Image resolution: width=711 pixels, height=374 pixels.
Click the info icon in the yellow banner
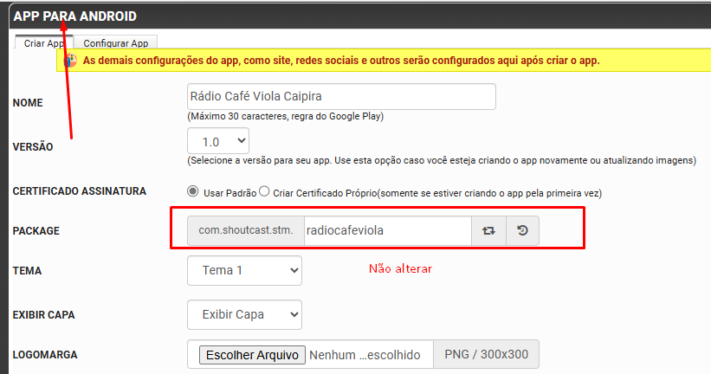[x=69, y=61]
